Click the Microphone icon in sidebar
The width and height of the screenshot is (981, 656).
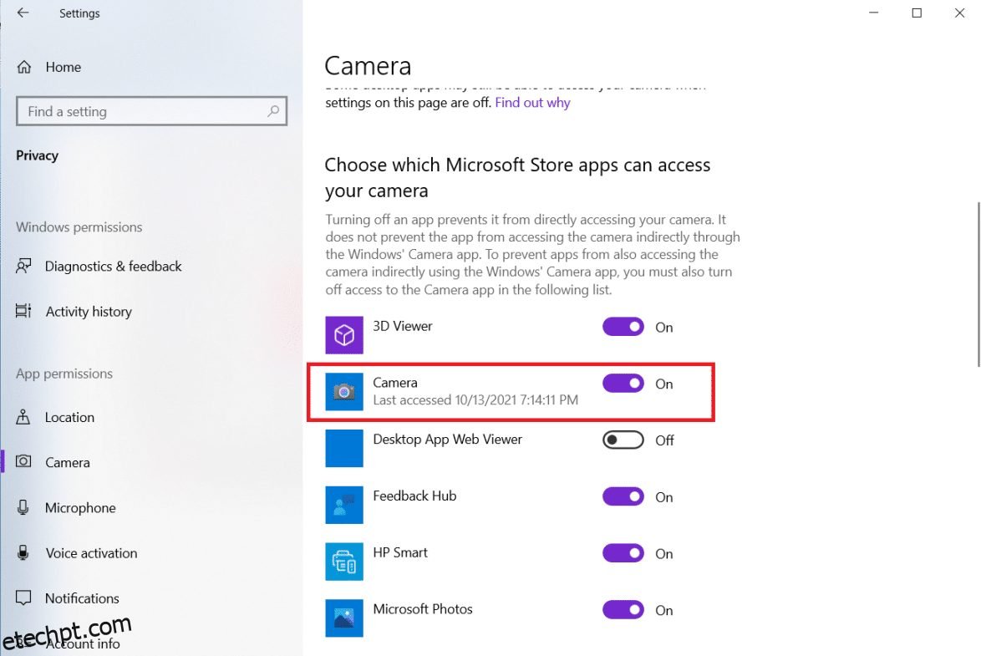23,507
